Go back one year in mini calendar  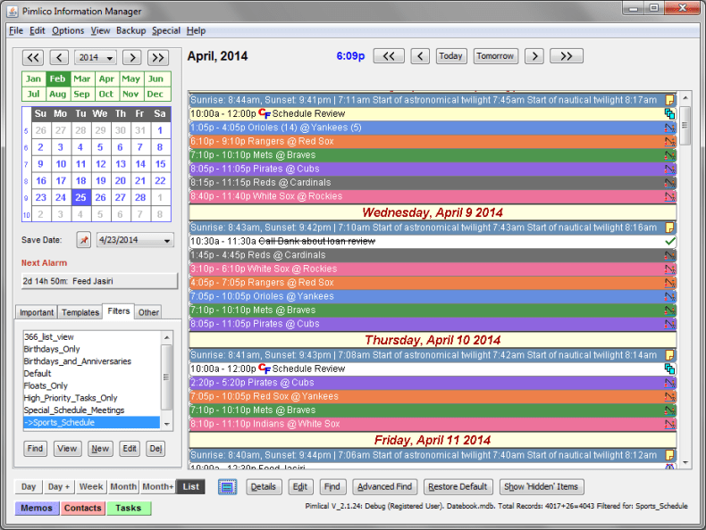33,57
